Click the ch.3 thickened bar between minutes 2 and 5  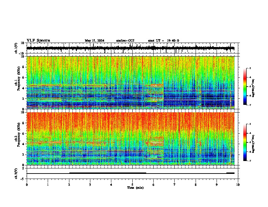(x=108, y=173)
